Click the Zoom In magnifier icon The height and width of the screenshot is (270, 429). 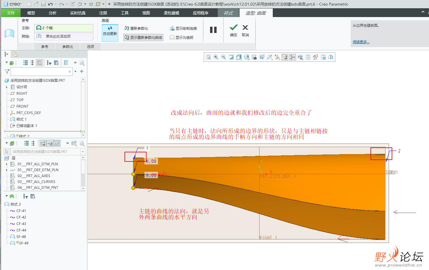tap(216, 57)
